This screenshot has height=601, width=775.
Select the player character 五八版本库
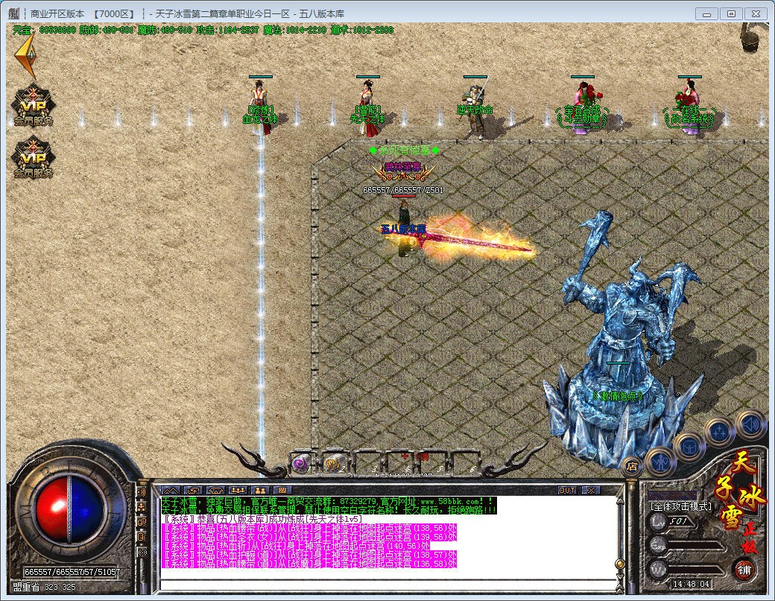tap(405, 228)
